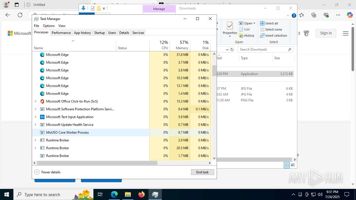Switch to the Startup tab
Screen dimensions: 356x200
[99, 33]
